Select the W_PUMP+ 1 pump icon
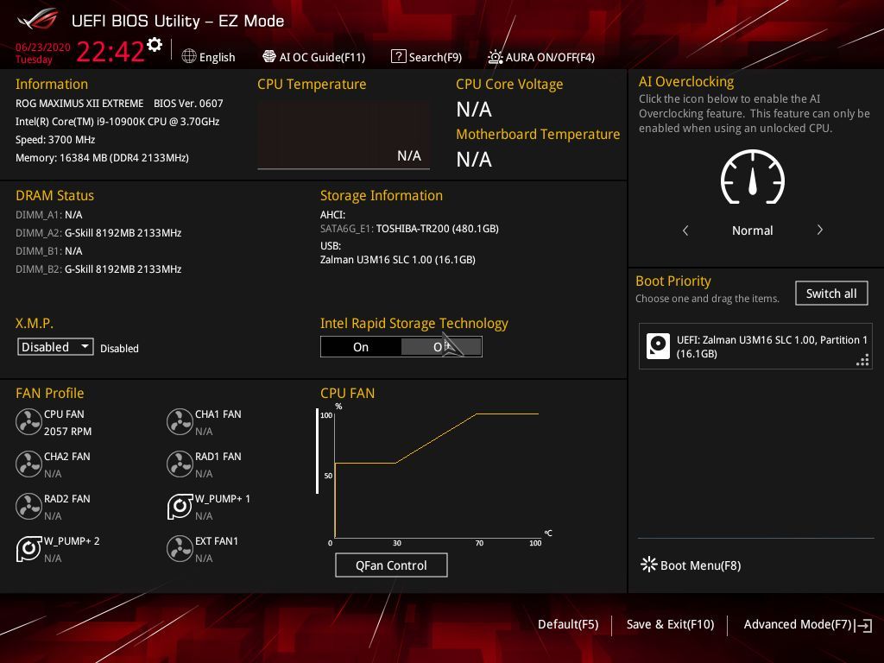The height and width of the screenshot is (663, 884). [x=180, y=506]
